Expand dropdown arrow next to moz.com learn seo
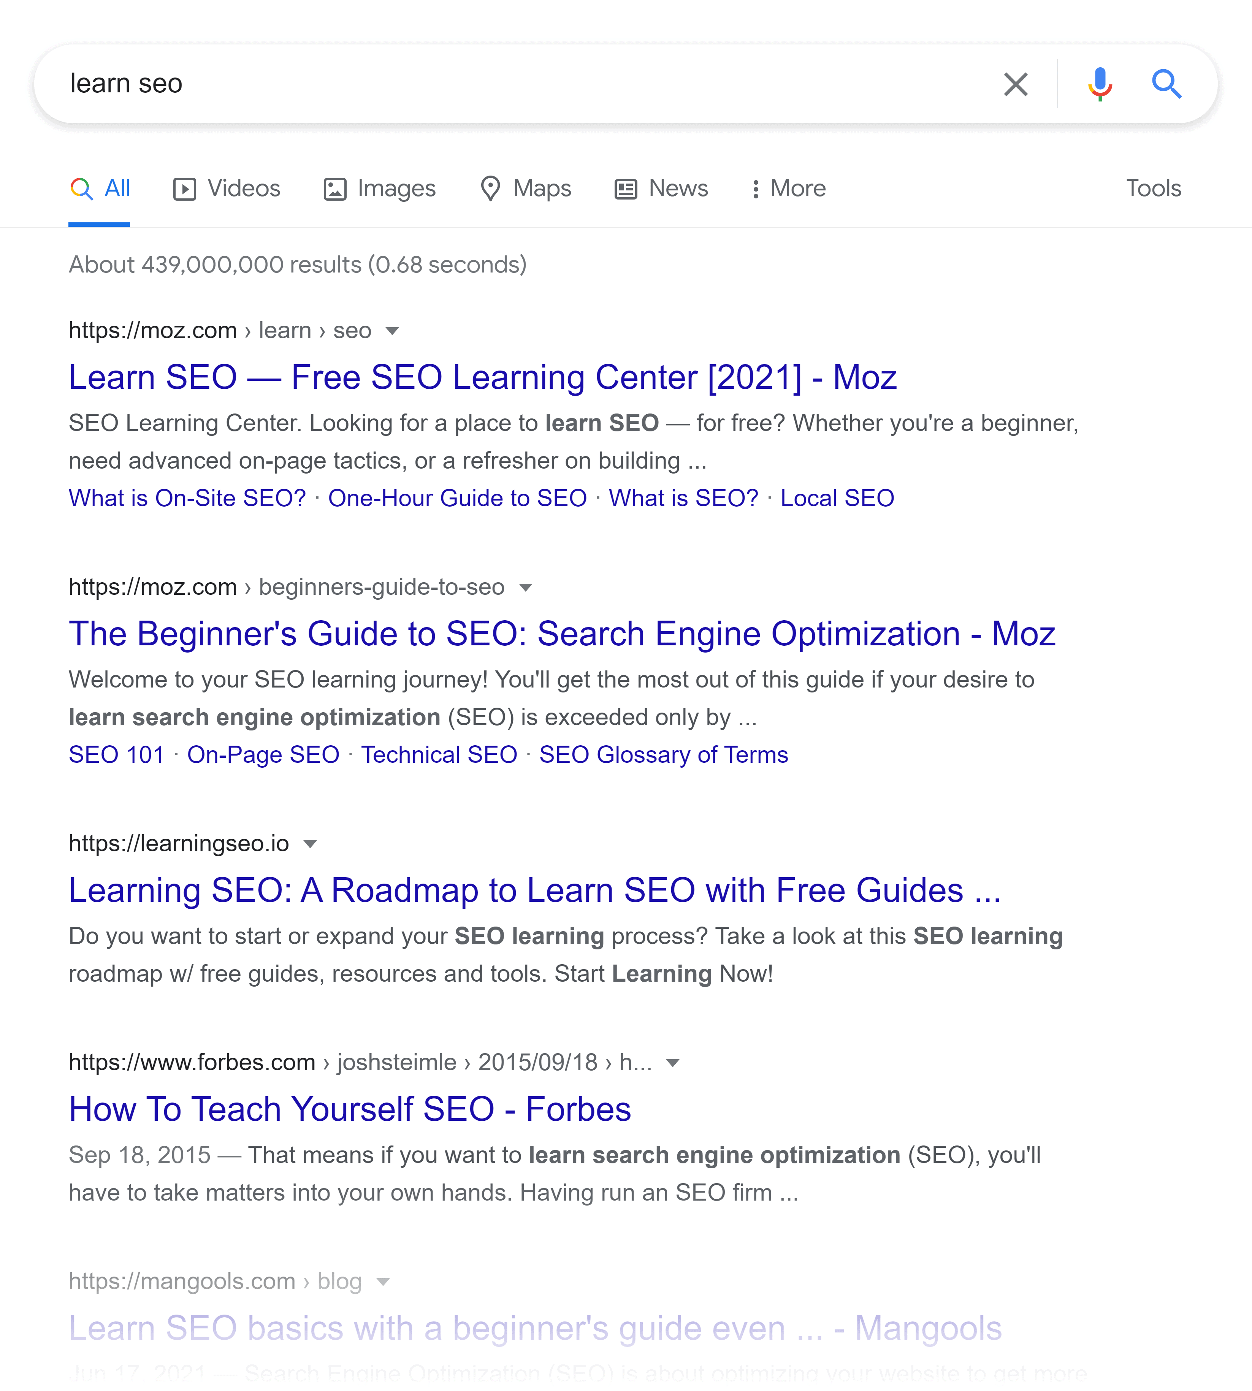 click(x=392, y=331)
